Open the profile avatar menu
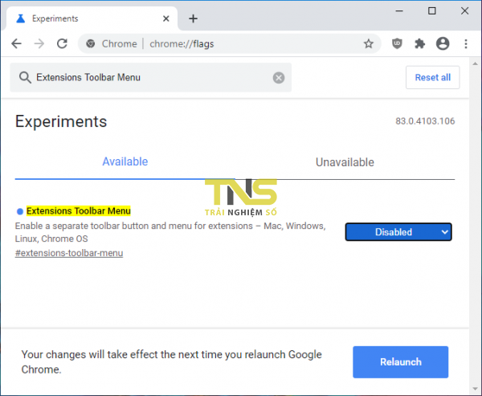 (x=443, y=43)
